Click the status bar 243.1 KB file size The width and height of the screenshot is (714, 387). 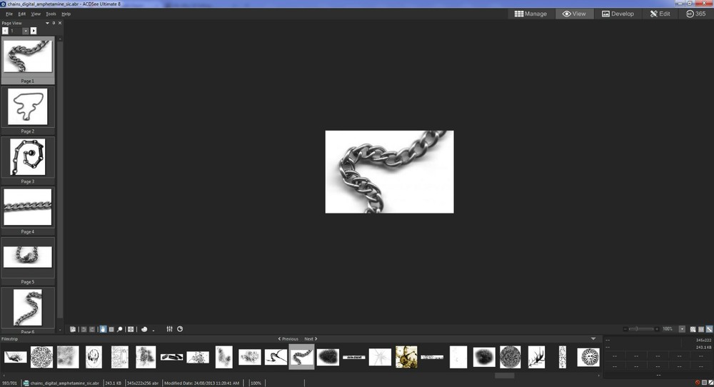113,383
